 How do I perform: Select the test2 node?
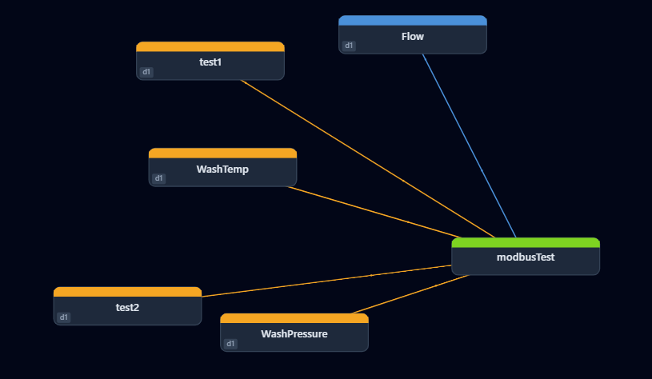(127, 308)
